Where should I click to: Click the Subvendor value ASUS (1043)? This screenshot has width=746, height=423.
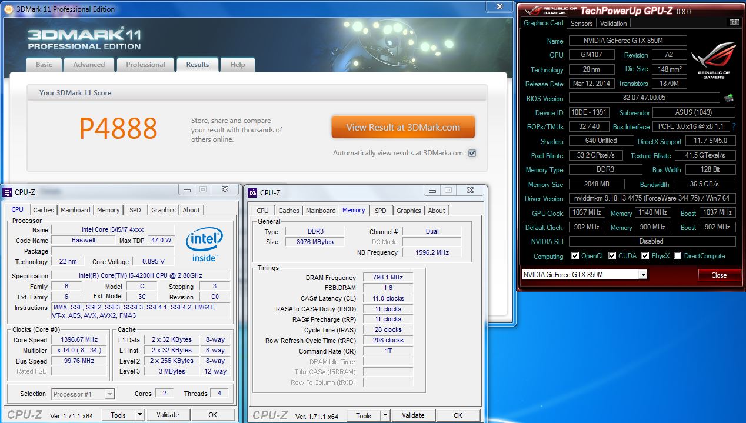(x=694, y=112)
